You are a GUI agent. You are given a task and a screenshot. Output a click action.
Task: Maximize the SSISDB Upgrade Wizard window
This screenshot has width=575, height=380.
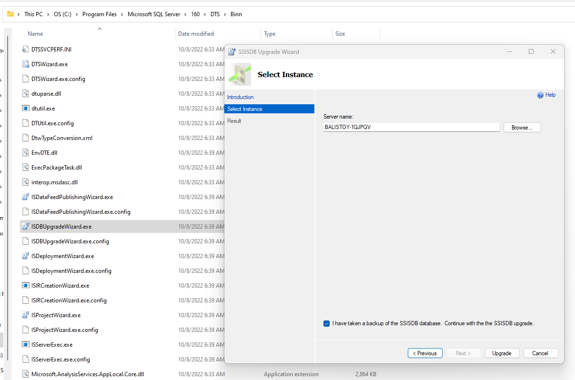[531, 51]
